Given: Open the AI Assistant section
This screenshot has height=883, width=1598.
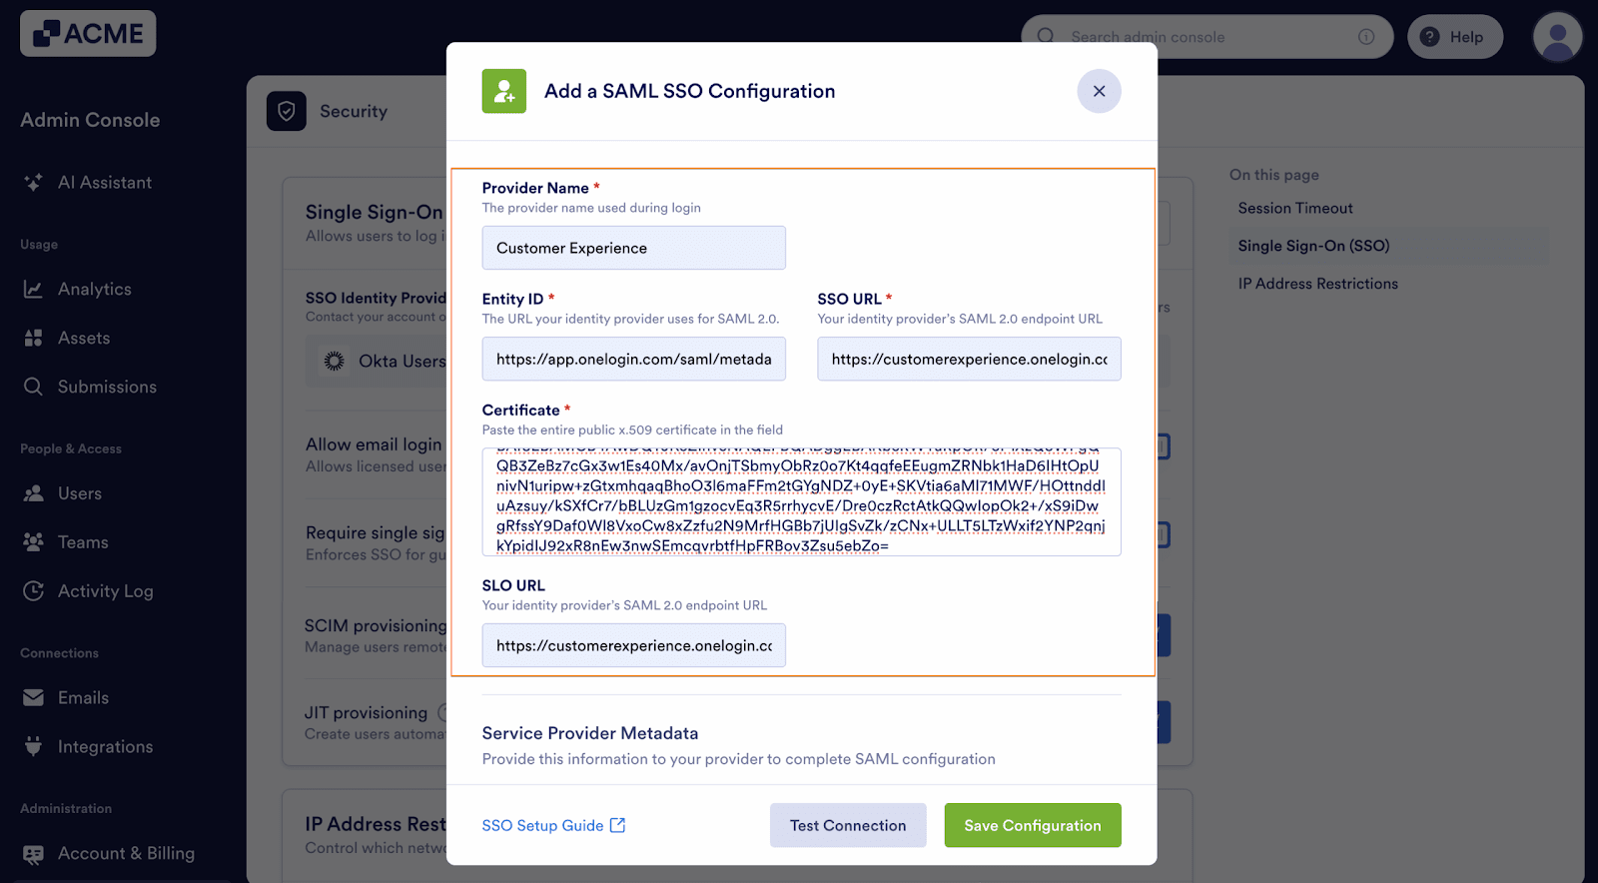Looking at the screenshot, I should (104, 182).
